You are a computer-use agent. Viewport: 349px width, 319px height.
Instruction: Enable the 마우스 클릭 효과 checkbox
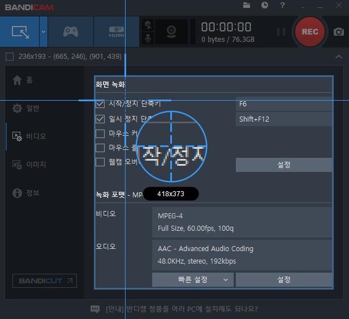(100, 148)
